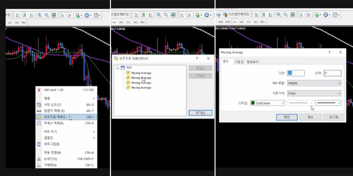This screenshot has width=353, height=176.
Task: Tile windows icon in middle panel toolbar
Action: coord(173,15)
